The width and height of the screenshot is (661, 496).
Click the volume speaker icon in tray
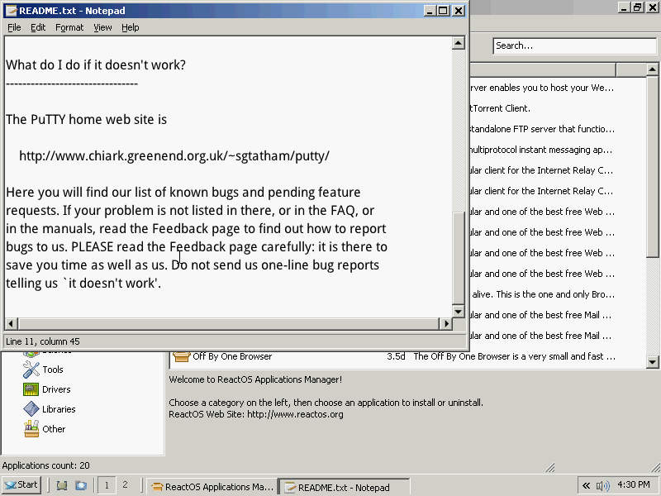pos(602,485)
